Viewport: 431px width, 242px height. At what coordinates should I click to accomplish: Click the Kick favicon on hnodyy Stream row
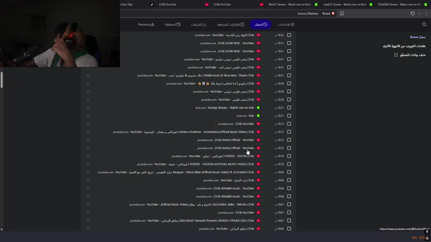click(258, 108)
